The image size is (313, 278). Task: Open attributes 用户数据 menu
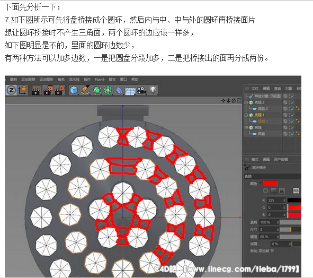(x=281, y=159)
